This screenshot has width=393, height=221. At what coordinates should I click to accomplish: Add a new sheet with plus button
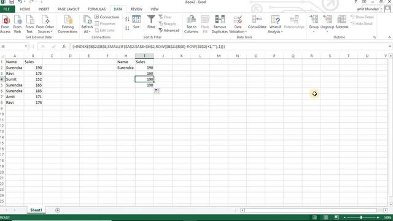tap(58, 210)
